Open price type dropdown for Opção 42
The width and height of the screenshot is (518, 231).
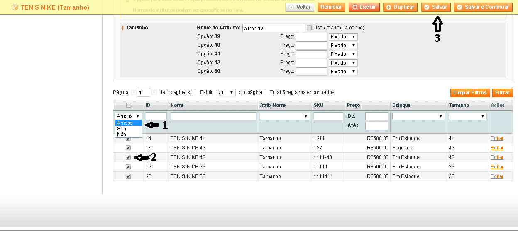(343, 63)
